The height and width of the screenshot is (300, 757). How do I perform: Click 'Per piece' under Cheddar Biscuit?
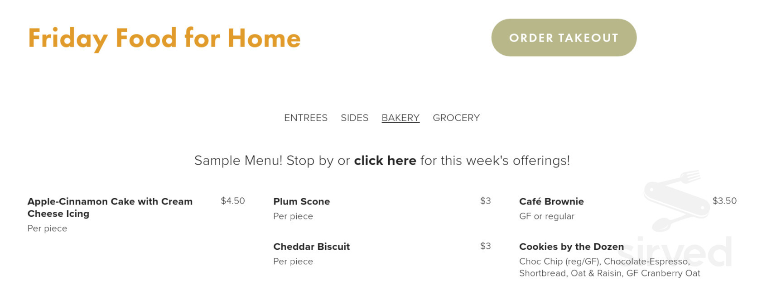pos(293,261)
